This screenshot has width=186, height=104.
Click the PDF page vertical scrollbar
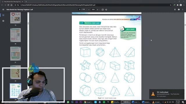click(185, 25)
